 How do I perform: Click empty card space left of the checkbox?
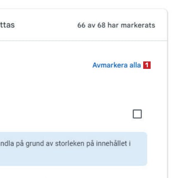click(x=66, y=114)
